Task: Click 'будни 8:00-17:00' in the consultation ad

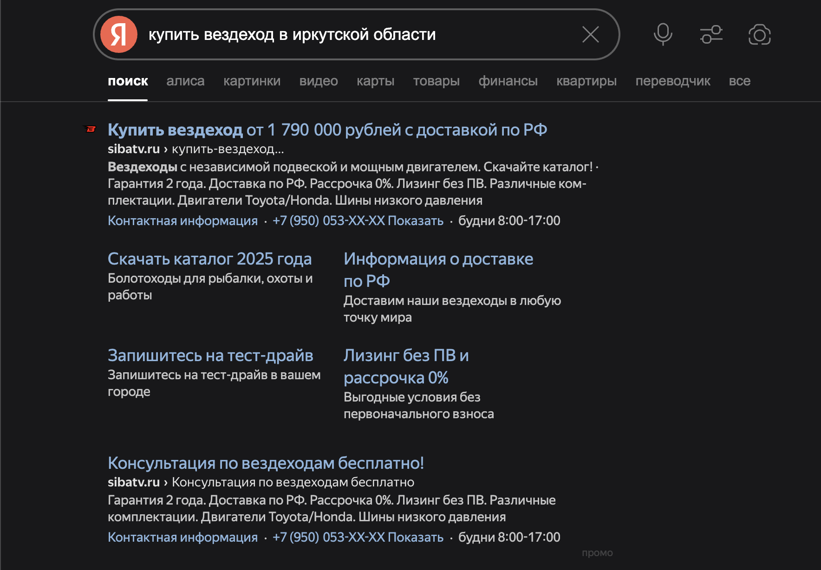Action: pos(509,537)
